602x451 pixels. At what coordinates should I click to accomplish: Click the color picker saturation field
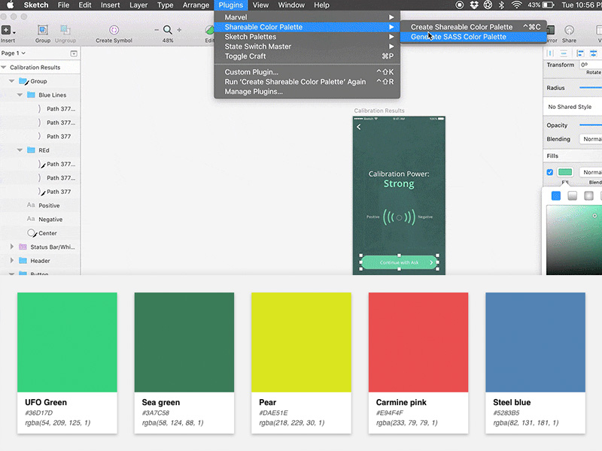tap(574, 240)
